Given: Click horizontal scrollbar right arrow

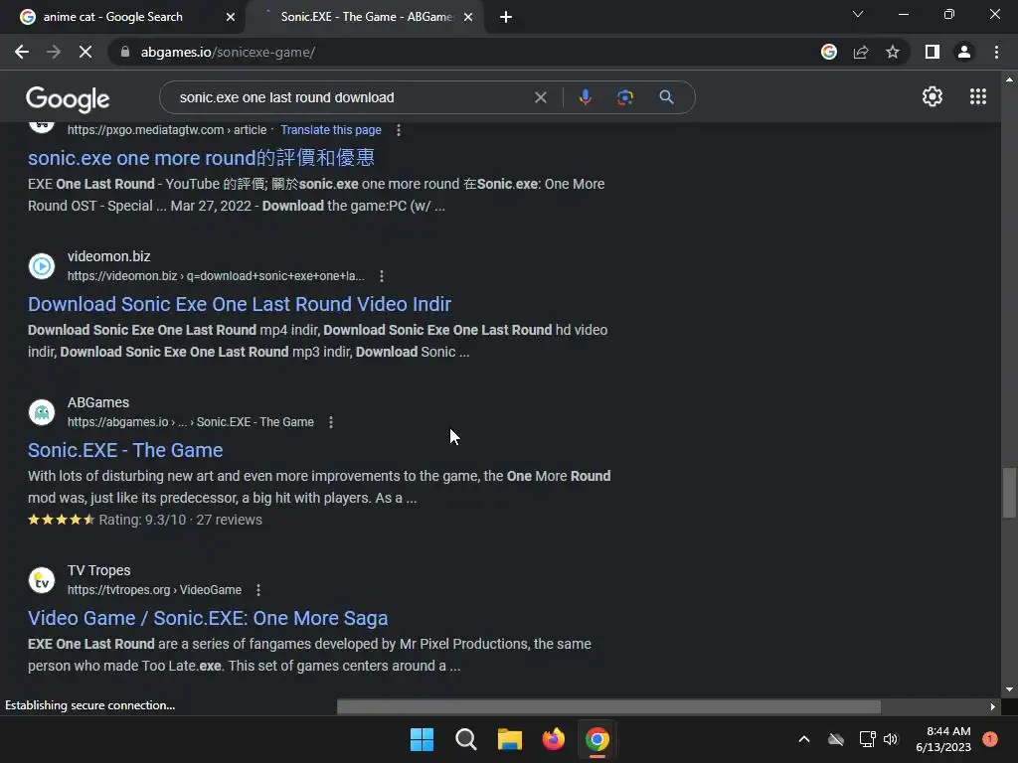Looking at the screenshot, I should pyautogui.click(x=992, y=706).
